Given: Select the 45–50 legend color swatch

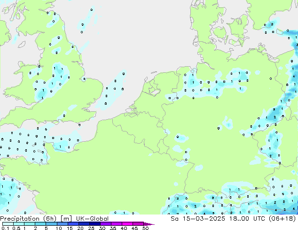Looking at the screenshot, I should (138, 224).
